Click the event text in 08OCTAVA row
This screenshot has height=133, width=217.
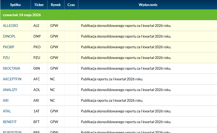tap(126, 68)
